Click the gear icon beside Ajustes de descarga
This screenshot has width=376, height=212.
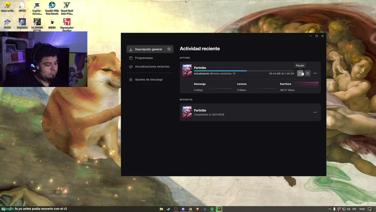click(131, 79)
